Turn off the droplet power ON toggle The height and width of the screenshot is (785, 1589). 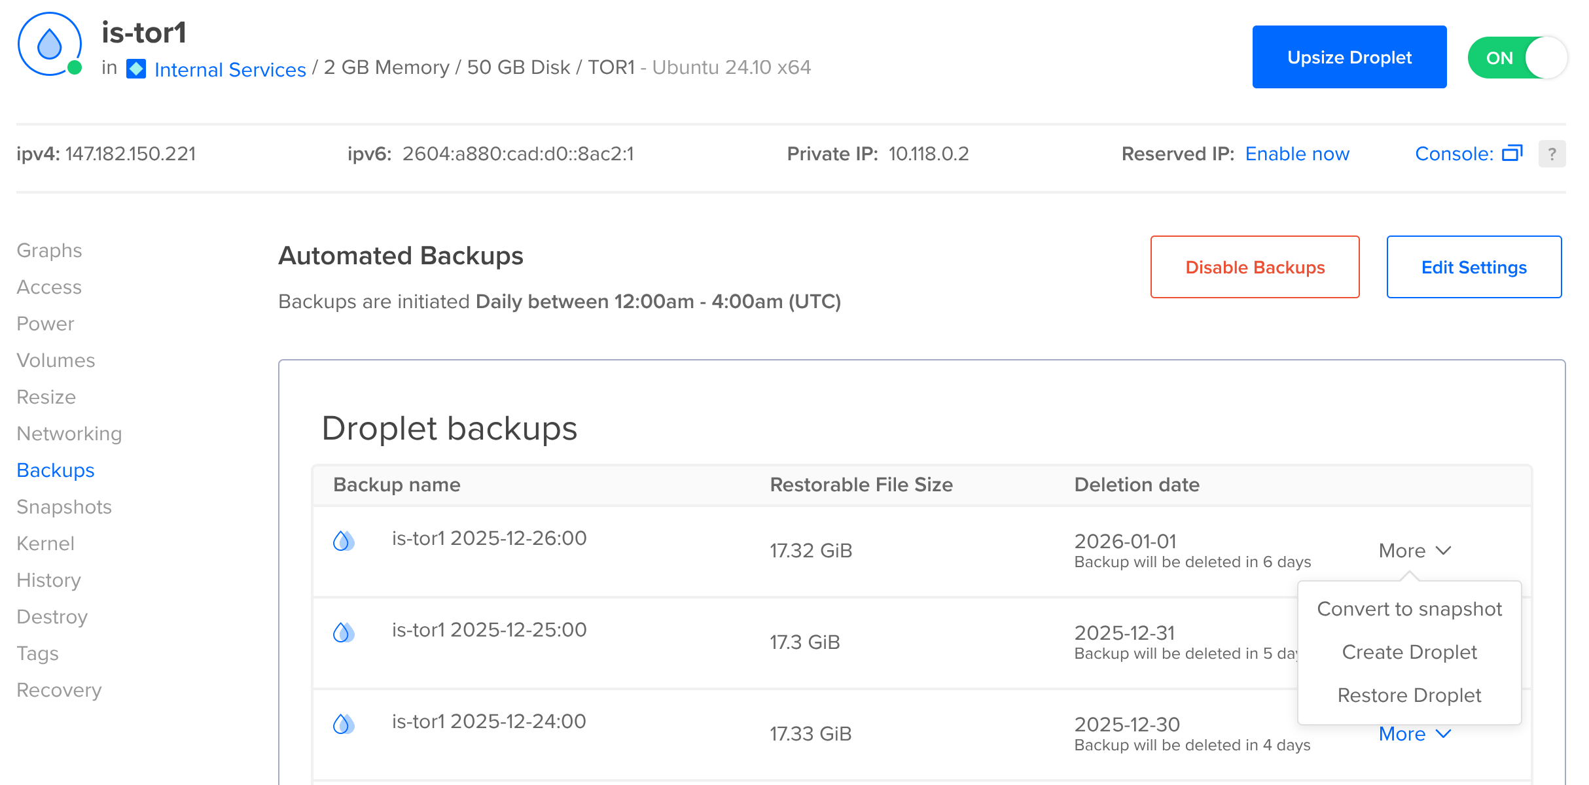tap(1518, 57)
